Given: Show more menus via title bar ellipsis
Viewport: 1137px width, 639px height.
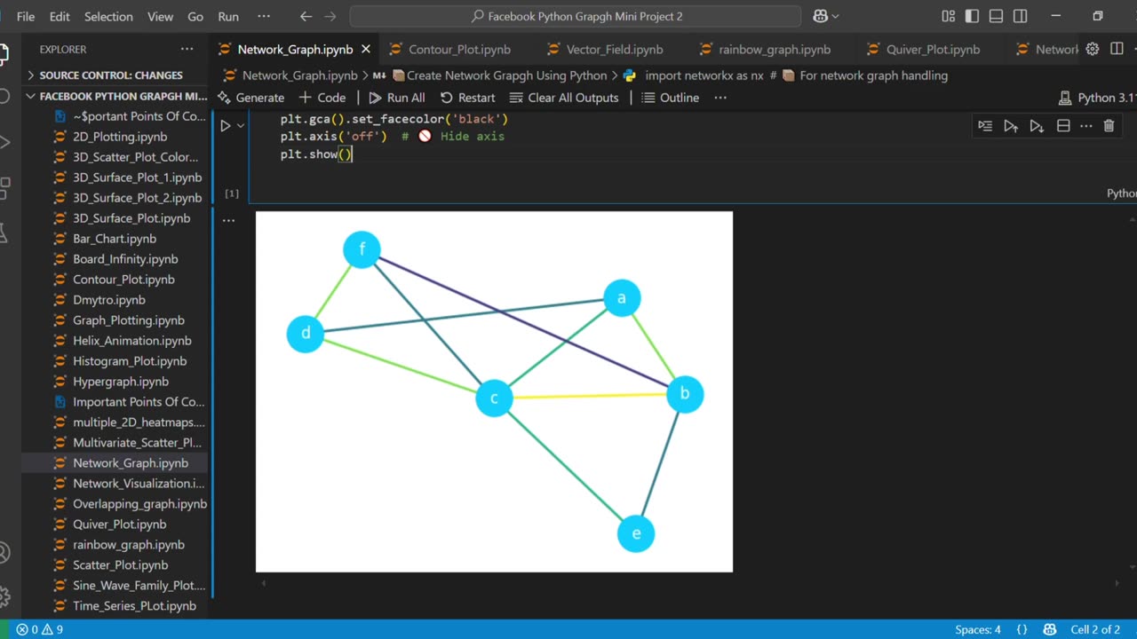Looking at the screenshot, I should 264,16.
